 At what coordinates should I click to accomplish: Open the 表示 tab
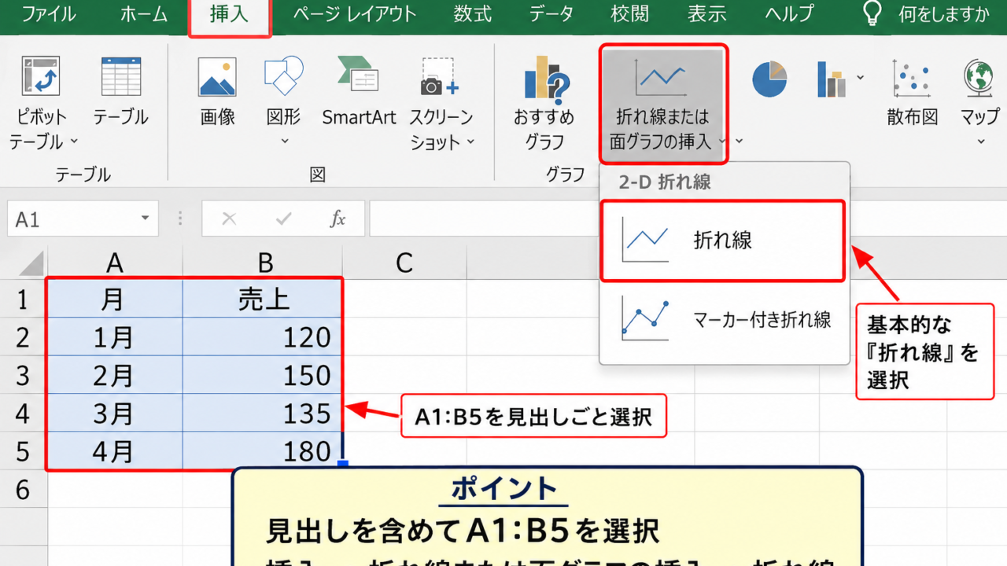tap(707, 14)
